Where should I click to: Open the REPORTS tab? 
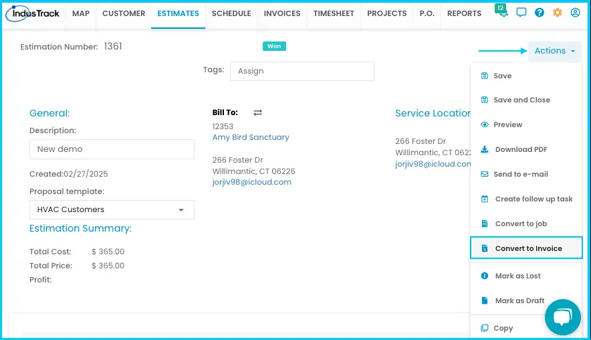coord(465,13)
